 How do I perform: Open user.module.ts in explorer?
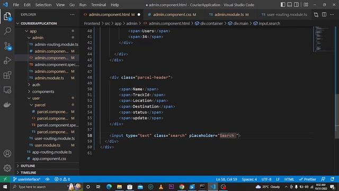47,145
